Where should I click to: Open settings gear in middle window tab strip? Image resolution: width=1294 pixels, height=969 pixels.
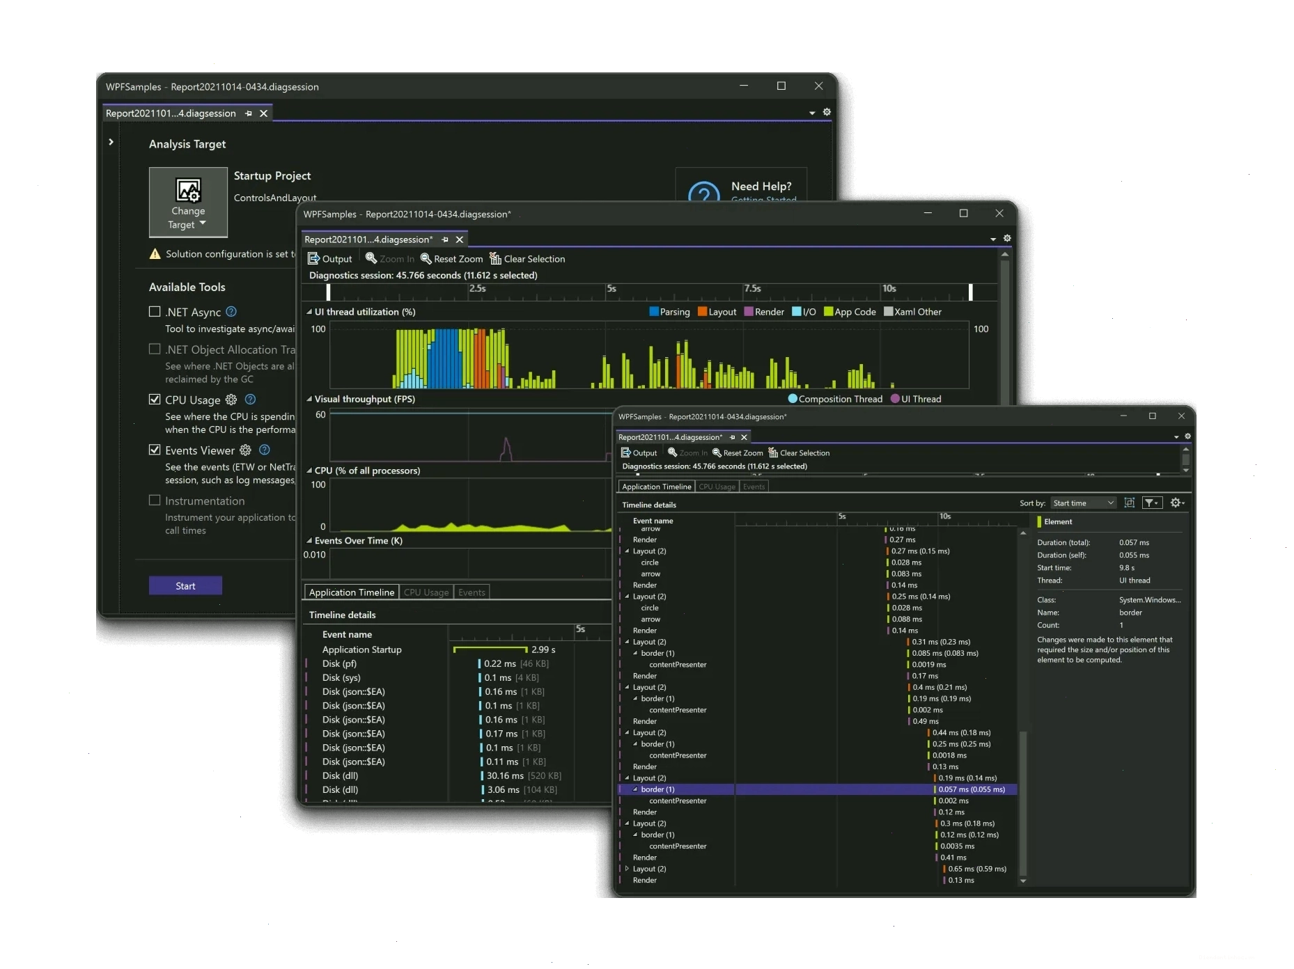tap(1007, 238)
